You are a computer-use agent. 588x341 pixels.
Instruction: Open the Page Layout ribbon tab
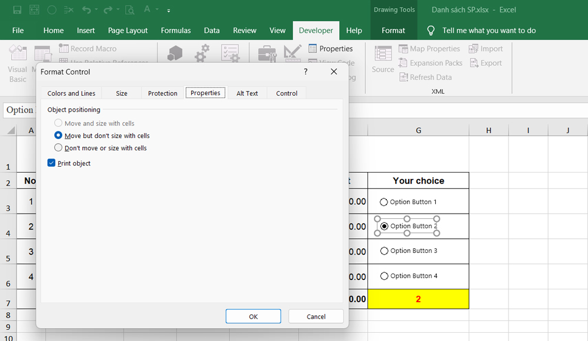point(128,31)
